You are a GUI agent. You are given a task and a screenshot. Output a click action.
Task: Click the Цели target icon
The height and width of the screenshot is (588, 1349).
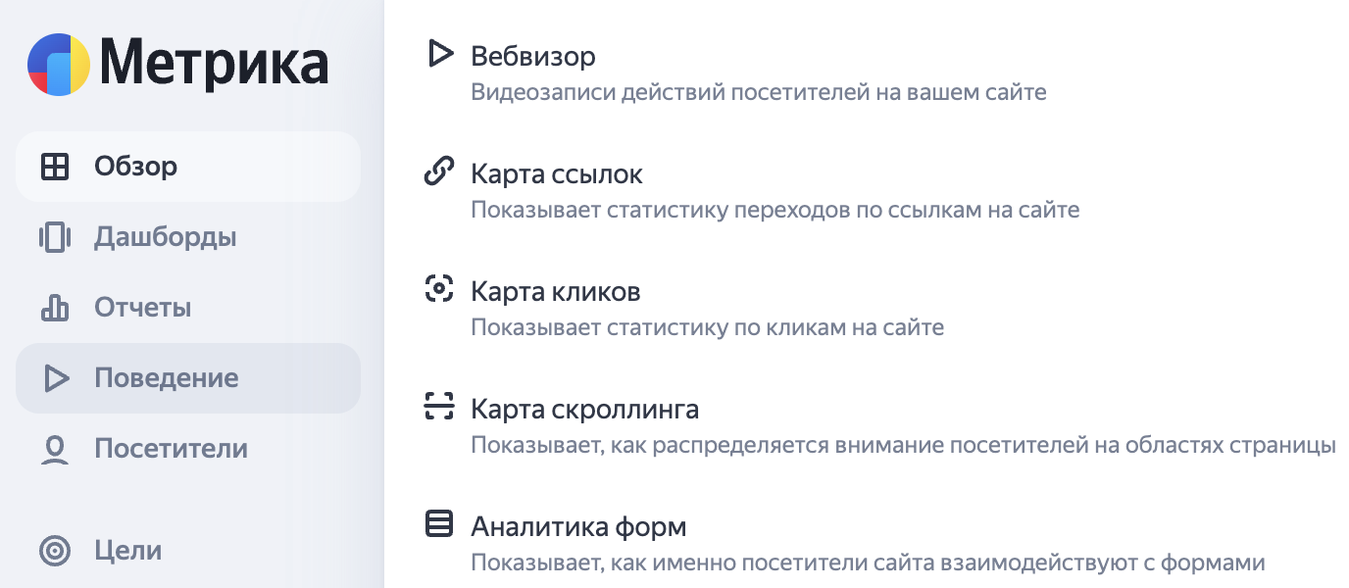click(55, 551)
